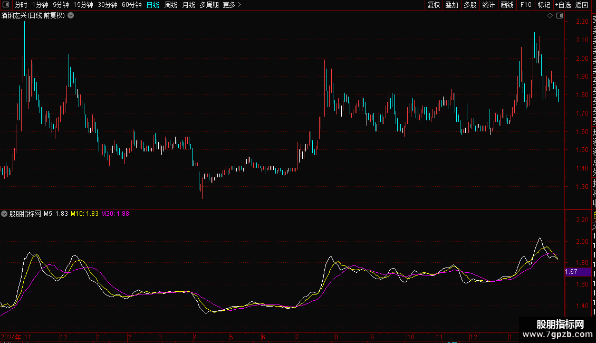The width and height of the screenshot is (596, 343).
Task: Click the magenta M20: 1.88 value
Action: [115, 214]
